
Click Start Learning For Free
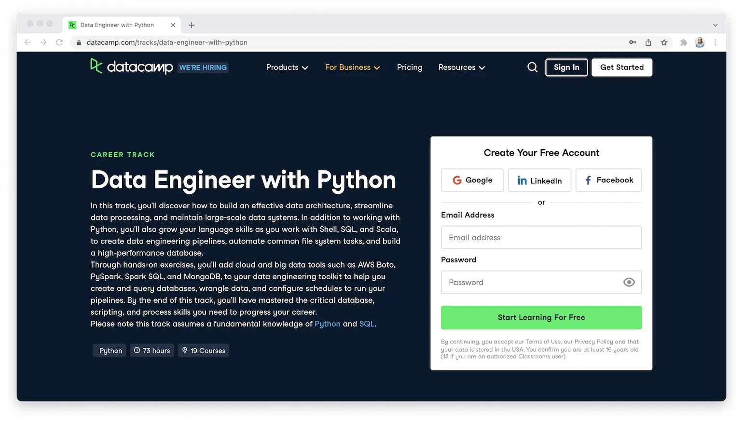coord(541,317)
